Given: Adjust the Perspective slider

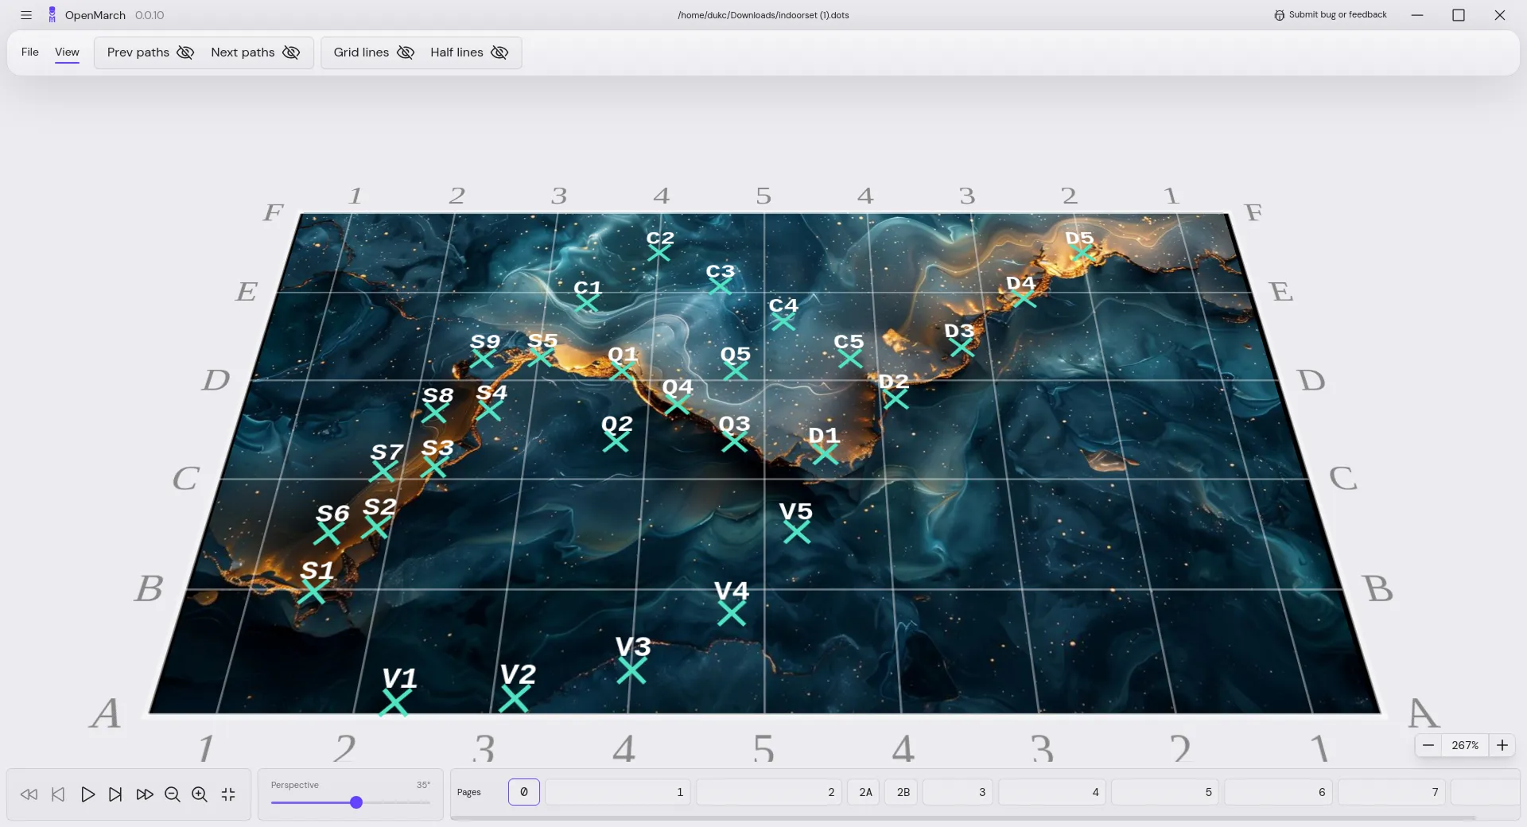Looking at the screenshot, I should tap(355, 802).
